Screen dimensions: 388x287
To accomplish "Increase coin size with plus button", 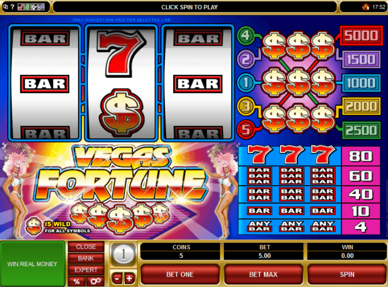I will coord(129,279).
